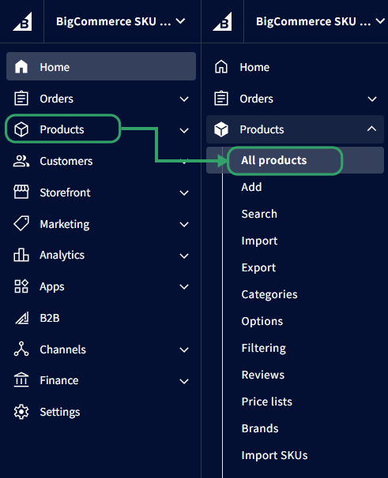This screenshot has height=478, width=388.
Task: Open the Marketing menu label
Action: click(65, 224)
